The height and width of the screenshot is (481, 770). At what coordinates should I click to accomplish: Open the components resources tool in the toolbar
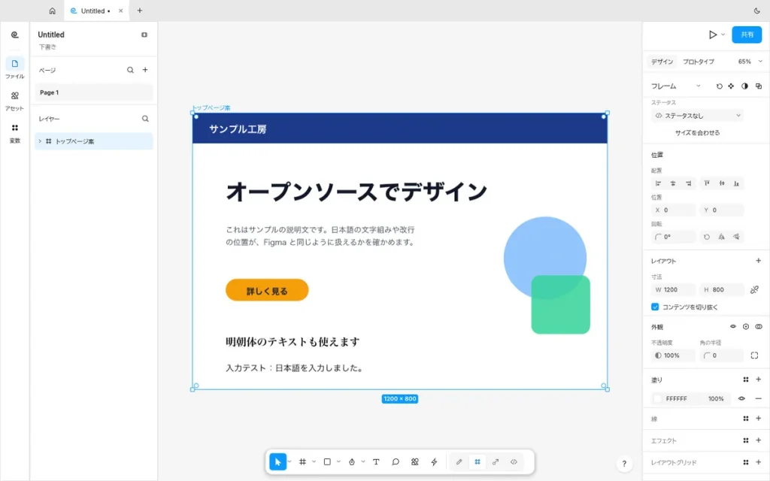(415, 462)
